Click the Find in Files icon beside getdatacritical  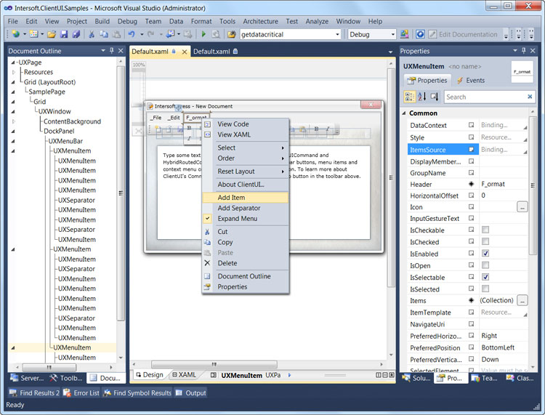point(232,34)
